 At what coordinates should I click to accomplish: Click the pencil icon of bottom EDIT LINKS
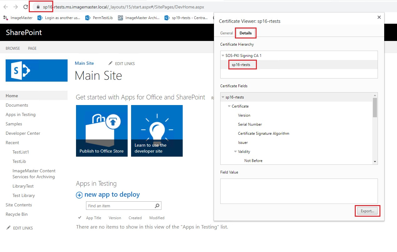8,228
